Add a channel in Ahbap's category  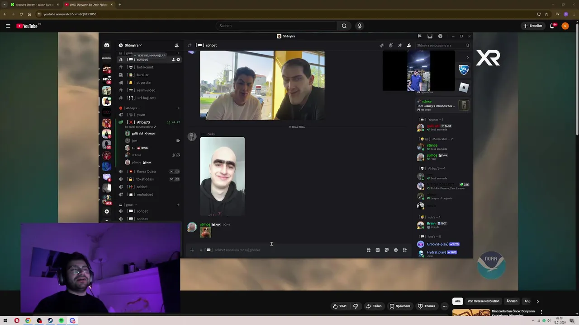pyautogui.click(x=178, y=108)
